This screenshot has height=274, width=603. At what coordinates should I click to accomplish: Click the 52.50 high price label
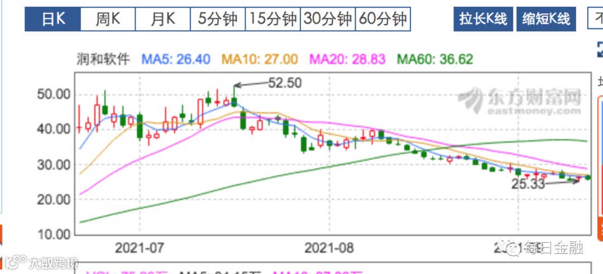click(285, 83)
